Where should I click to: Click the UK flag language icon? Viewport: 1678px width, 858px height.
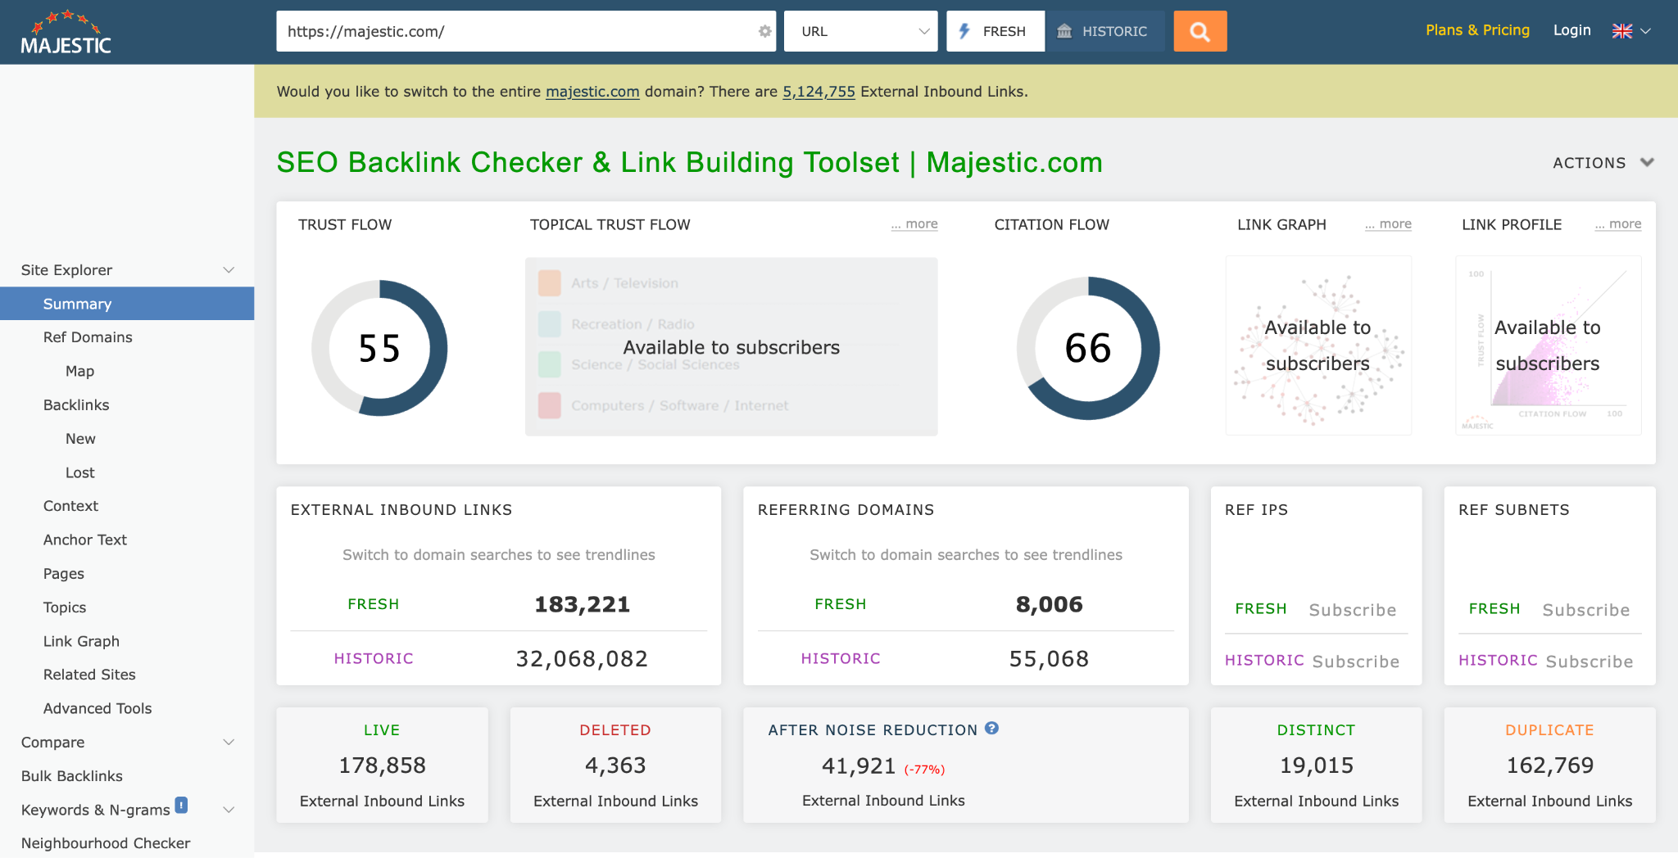pyautogui.click(x=1621, y=31)
